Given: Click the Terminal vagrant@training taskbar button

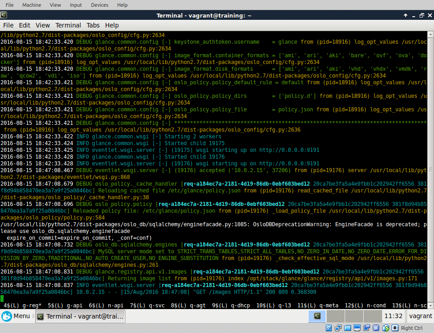Looking at the screenshot, I should tap(80, 316).
